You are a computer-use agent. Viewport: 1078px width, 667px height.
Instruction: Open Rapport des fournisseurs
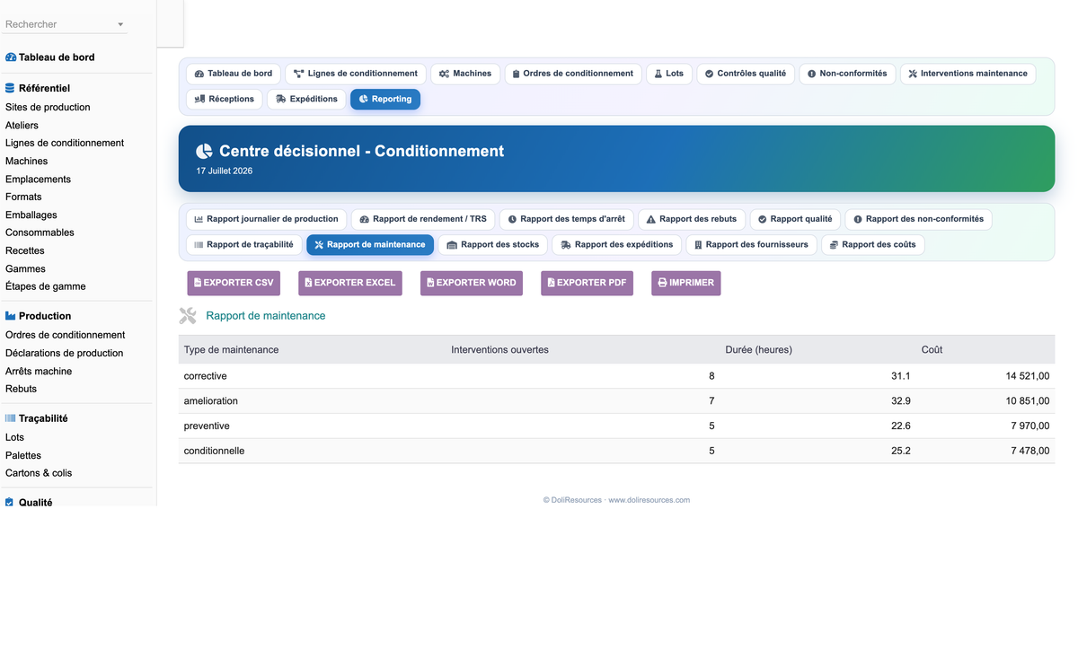[x=751, y=244]
